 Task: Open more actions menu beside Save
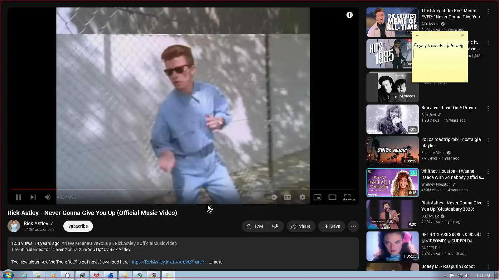click(353, 226)
